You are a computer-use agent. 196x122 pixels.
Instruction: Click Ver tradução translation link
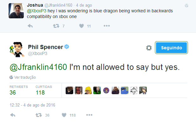point(25,77)
